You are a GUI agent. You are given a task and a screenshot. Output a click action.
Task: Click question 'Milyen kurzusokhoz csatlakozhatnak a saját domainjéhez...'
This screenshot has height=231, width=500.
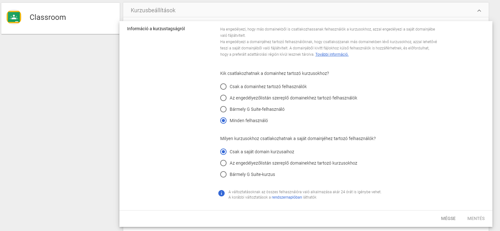click(298, 138)
